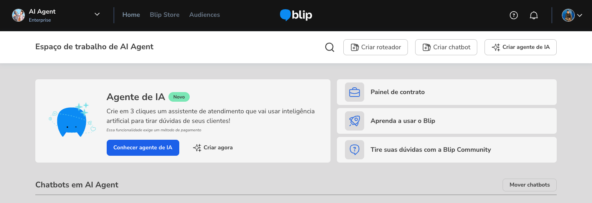The image size is (592, 203).
Task: Click the search magnifier icon
Action: coord(330,47)
